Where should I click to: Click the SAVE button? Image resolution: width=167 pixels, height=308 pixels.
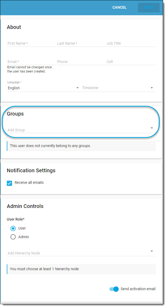tap(149, 7)
